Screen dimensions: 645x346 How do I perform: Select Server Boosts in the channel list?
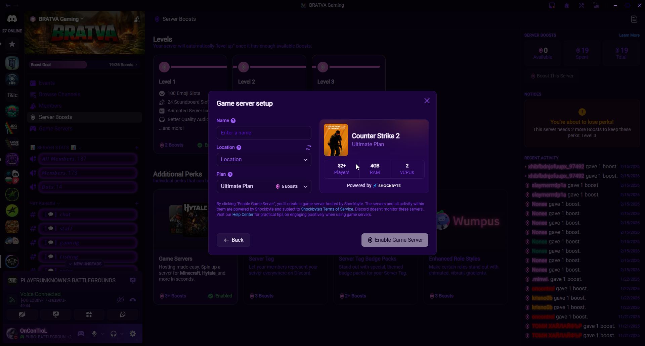84,117
